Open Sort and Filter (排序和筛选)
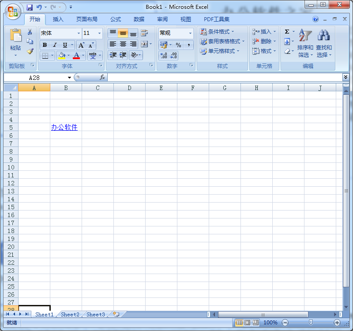 (305, 43)
